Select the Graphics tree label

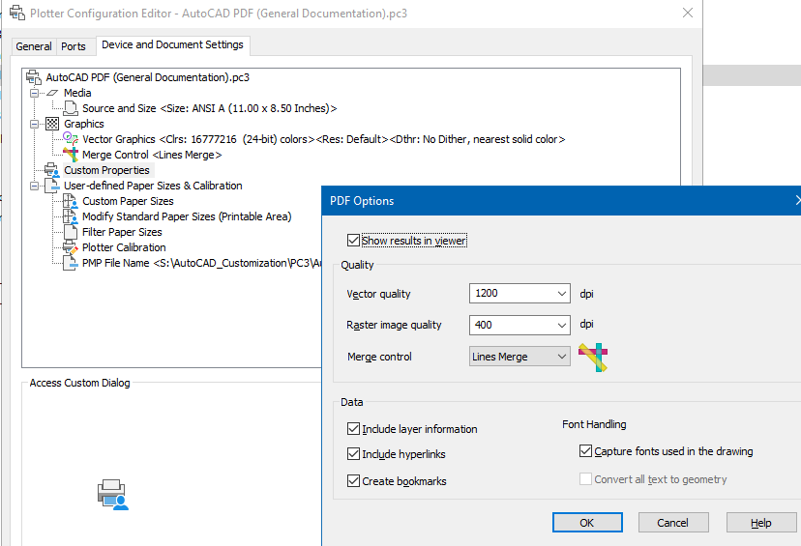(84, 124)
